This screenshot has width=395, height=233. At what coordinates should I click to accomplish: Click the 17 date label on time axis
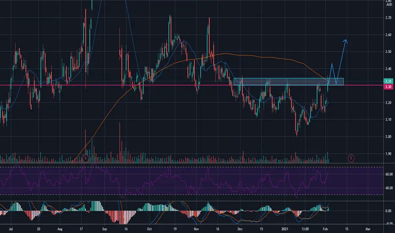81,229
